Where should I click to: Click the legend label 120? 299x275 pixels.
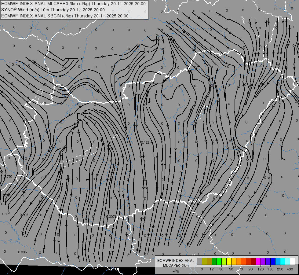[x=261, y=269]
